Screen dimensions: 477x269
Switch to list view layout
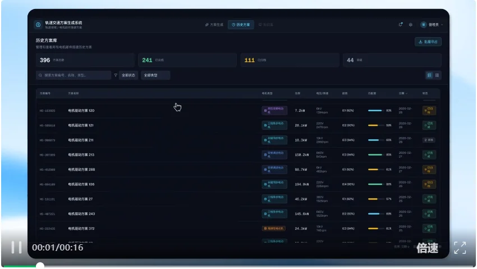point(429,75)
